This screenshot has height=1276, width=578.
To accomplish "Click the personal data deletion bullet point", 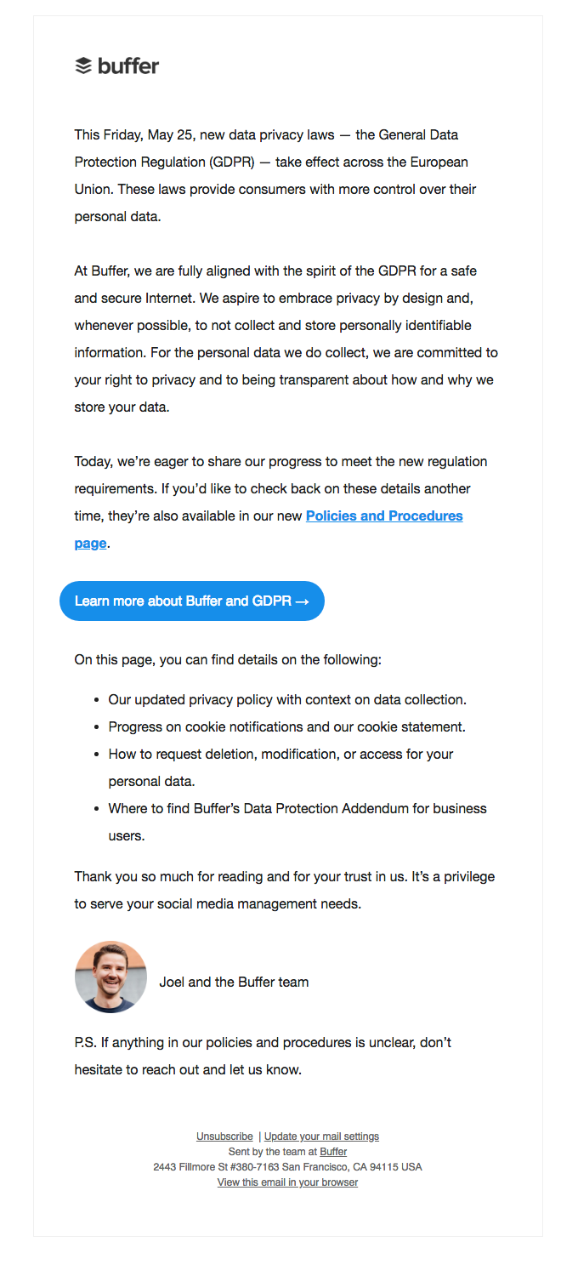I will pyautogui.click(x=280, y=754).
